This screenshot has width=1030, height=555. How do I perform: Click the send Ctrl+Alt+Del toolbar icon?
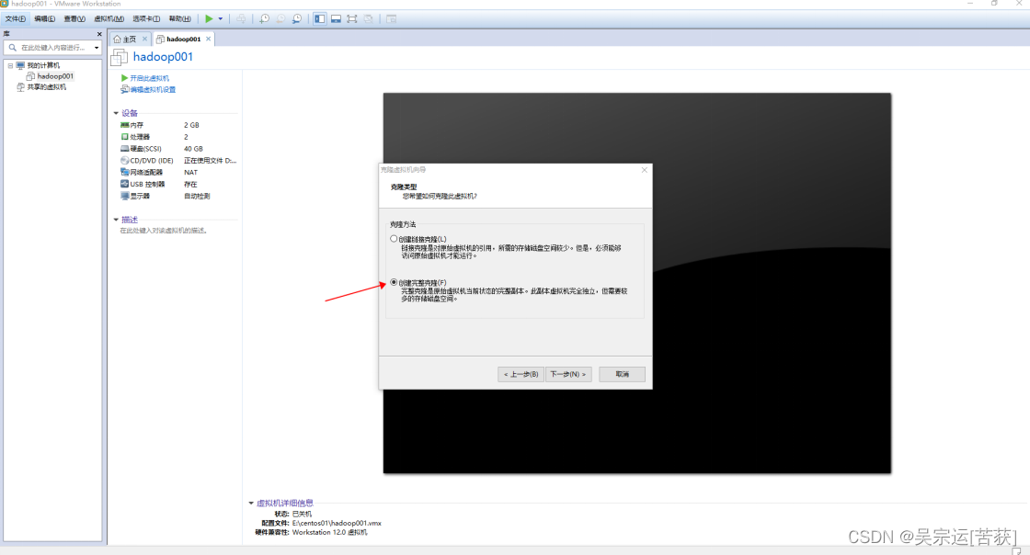tap(241, 19)
